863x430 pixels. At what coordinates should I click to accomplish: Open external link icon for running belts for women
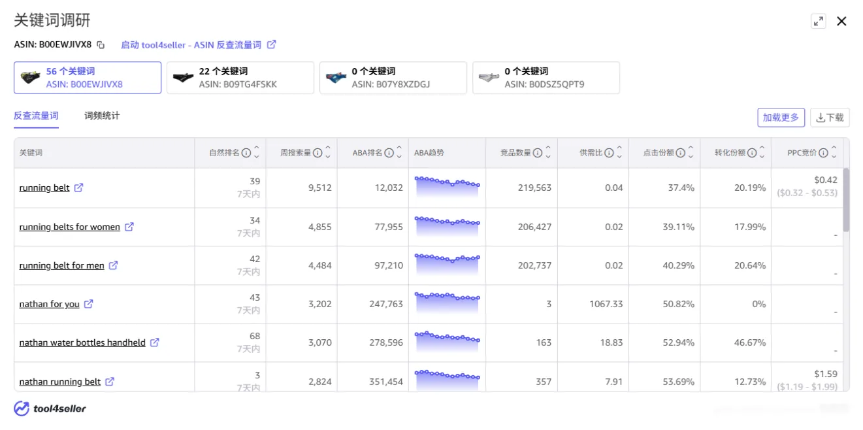point(129,227)
